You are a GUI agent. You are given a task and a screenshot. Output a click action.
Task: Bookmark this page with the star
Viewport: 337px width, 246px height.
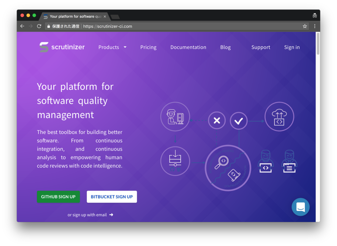pos(305,26)
